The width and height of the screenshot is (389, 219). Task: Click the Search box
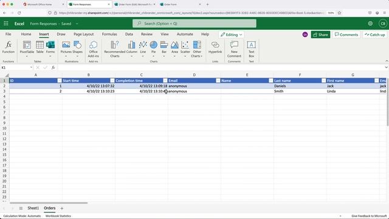pyautogui.click(x=194, y=23)
